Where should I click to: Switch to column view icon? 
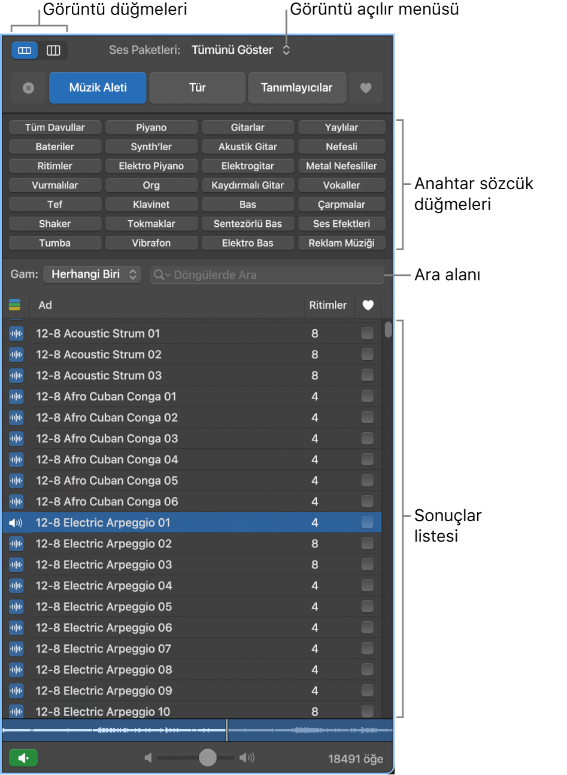click(x=53, y=51)
